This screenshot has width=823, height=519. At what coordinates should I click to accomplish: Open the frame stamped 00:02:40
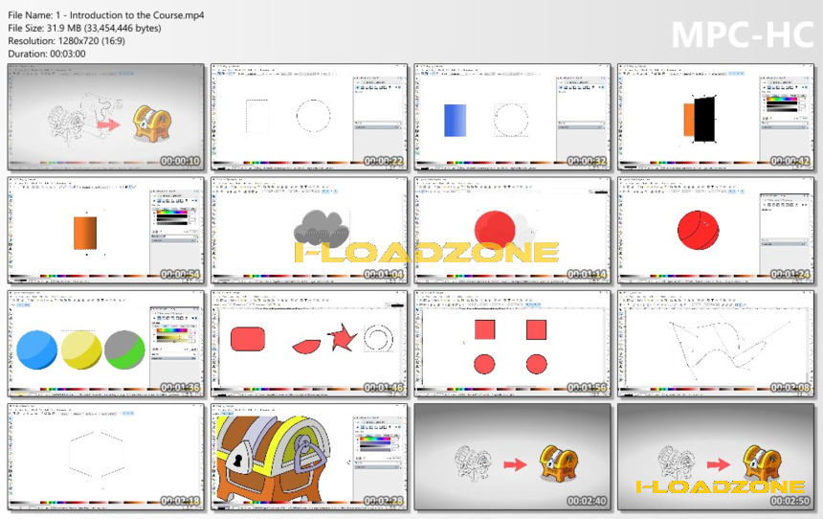[513, 457]
